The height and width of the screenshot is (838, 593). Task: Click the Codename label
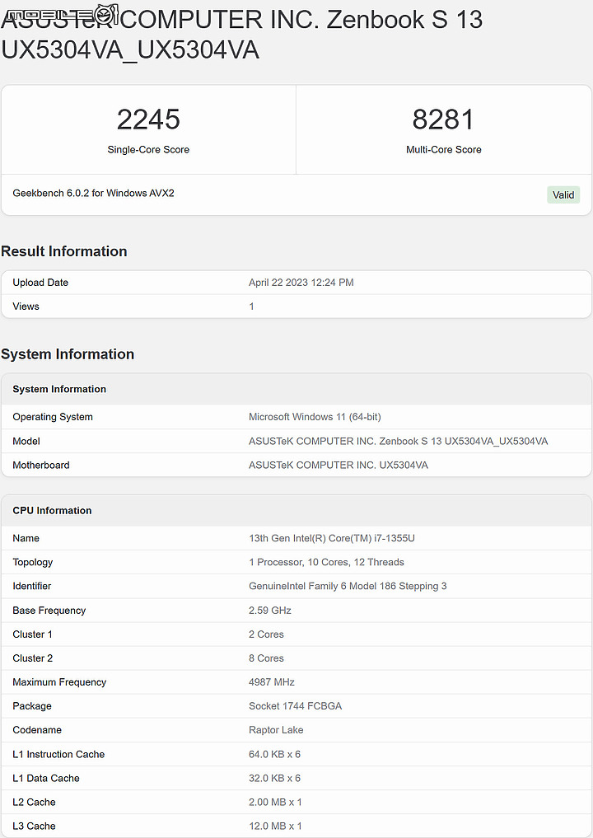pos(37,730)
